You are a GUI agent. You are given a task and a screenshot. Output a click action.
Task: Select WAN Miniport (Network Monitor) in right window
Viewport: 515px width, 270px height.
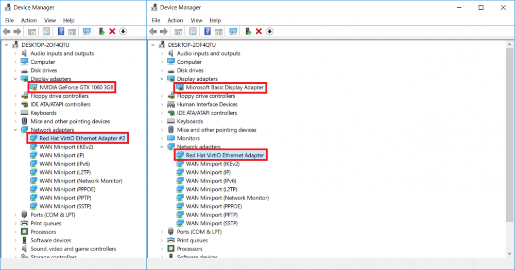point(227,198)
